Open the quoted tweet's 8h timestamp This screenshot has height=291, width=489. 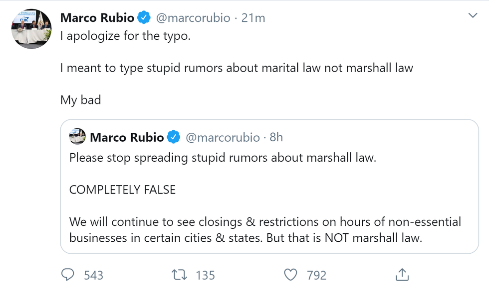[276, 137]
